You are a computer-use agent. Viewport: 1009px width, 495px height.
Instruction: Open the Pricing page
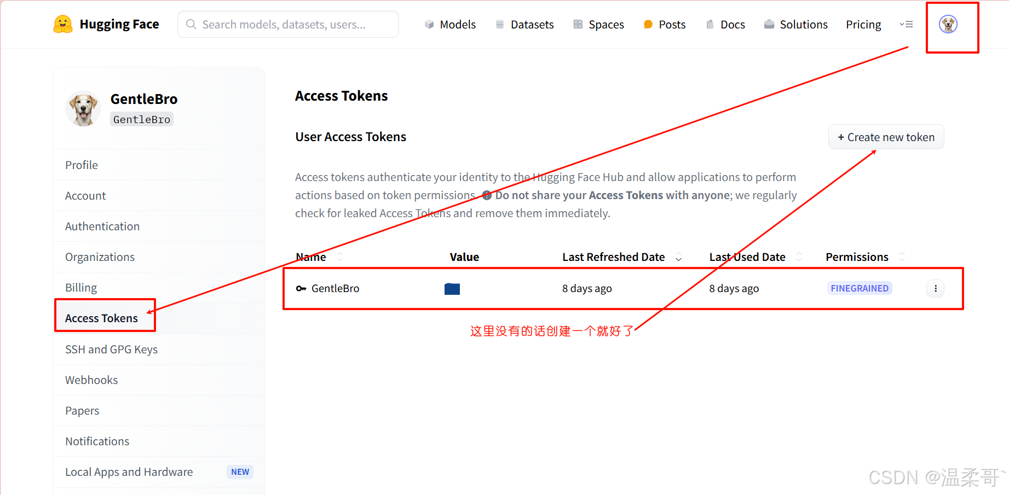point(863,25)
